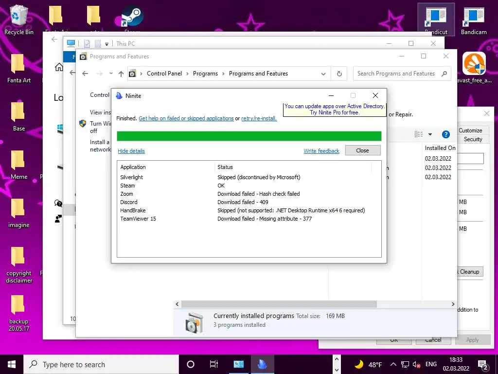
Task: Click the taskbar clock showing 18:33
Action: (456, 364)
